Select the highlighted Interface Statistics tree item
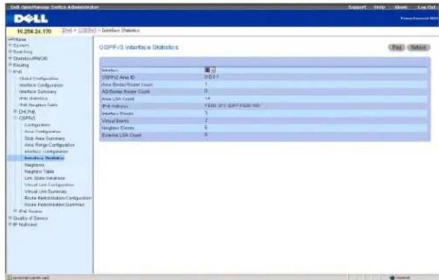Viewport: 439px width, 280px height. click(44, 159)
